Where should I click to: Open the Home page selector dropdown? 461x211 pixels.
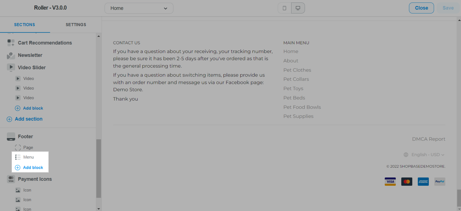pyautogui.click(x=139, y=8)
